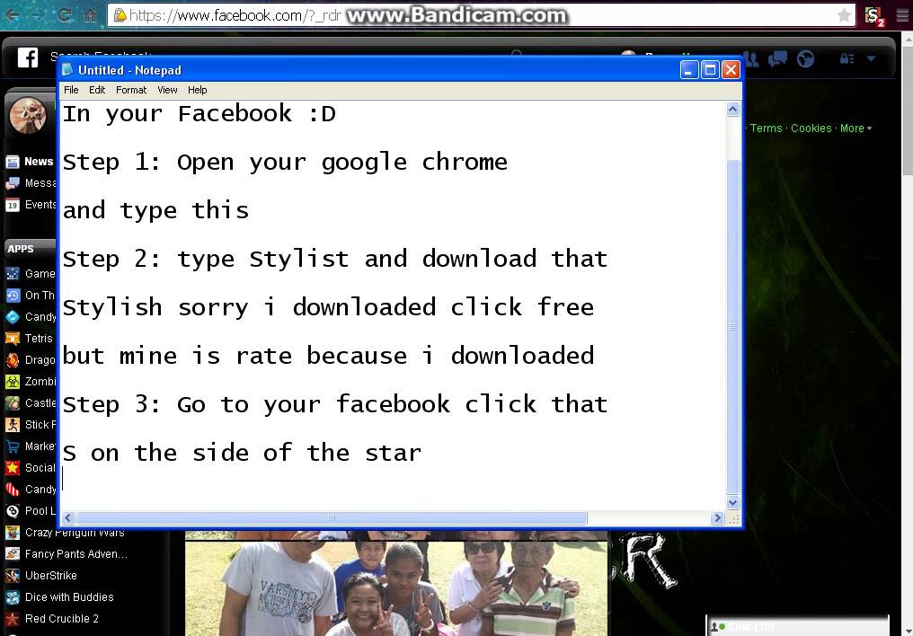This screenshot has height=636, width=913.
Task: Bookmark this page with the star icon
Action: pyautogui.click(x=844, y=15)
